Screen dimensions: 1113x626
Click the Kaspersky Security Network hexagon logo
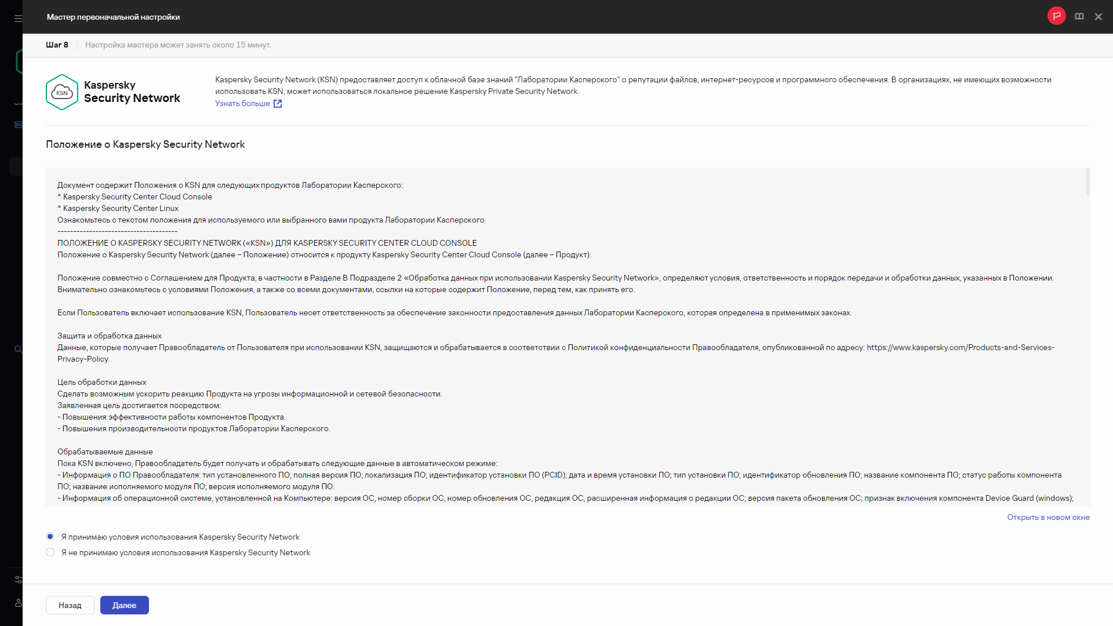coord(61,92)
